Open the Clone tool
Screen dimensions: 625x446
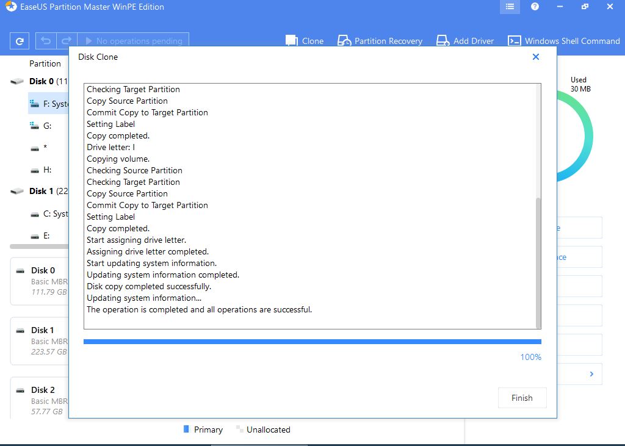(x=305, y=41)
